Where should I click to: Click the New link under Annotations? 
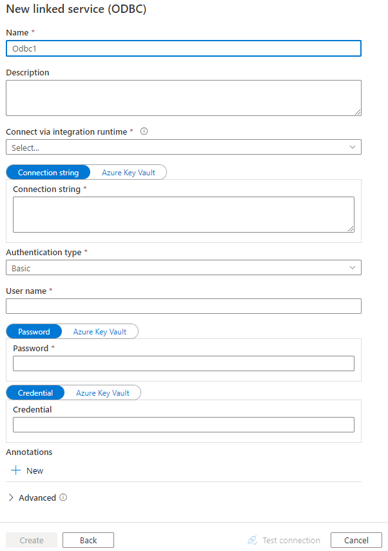(x=35, y=470)
